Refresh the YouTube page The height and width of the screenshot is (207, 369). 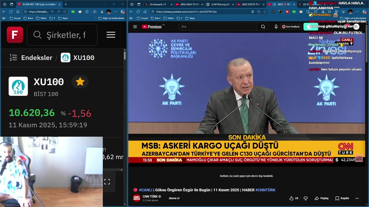[138, 12]
